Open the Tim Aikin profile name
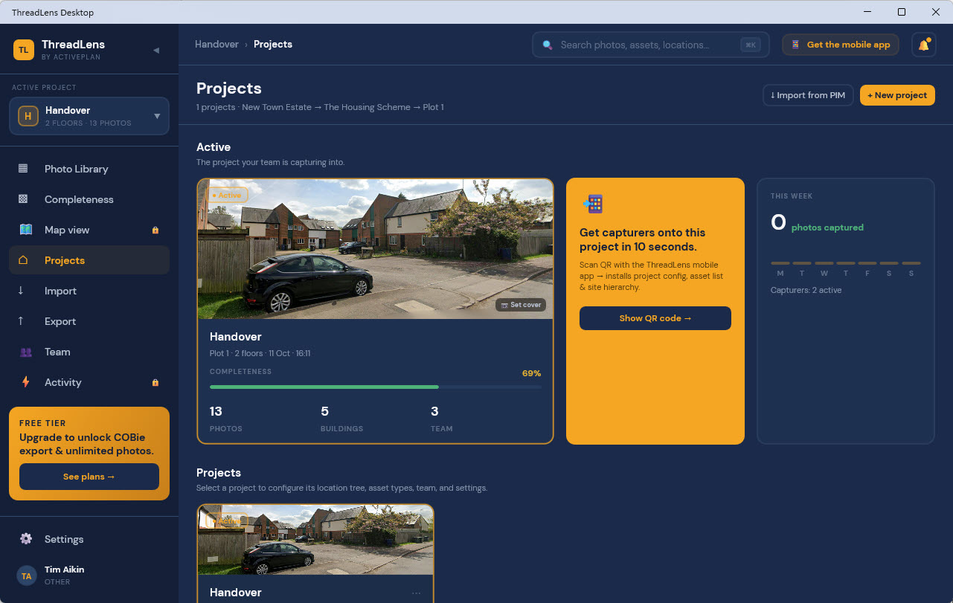This screenshot has width=953, height=603. [64, 570]
